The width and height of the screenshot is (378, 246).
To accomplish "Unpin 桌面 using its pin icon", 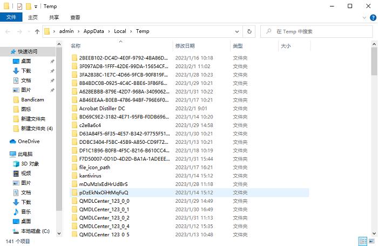I will [52, 61].
